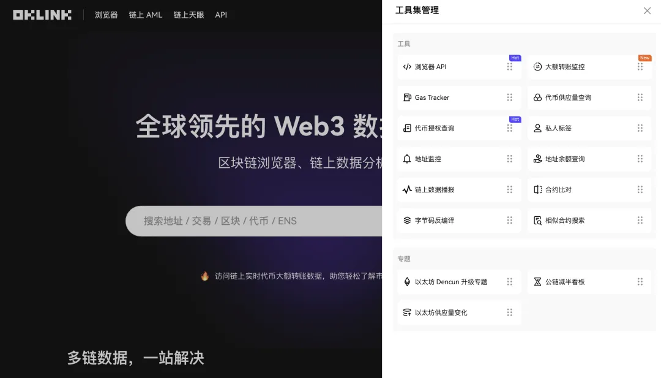The image size is (661, 378).
Task: Click the 浏览器 API code icon
Action: (x=407, y=67)
